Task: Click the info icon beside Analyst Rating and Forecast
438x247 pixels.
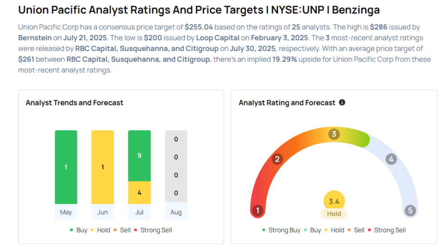Action: (x=342, y=103)
